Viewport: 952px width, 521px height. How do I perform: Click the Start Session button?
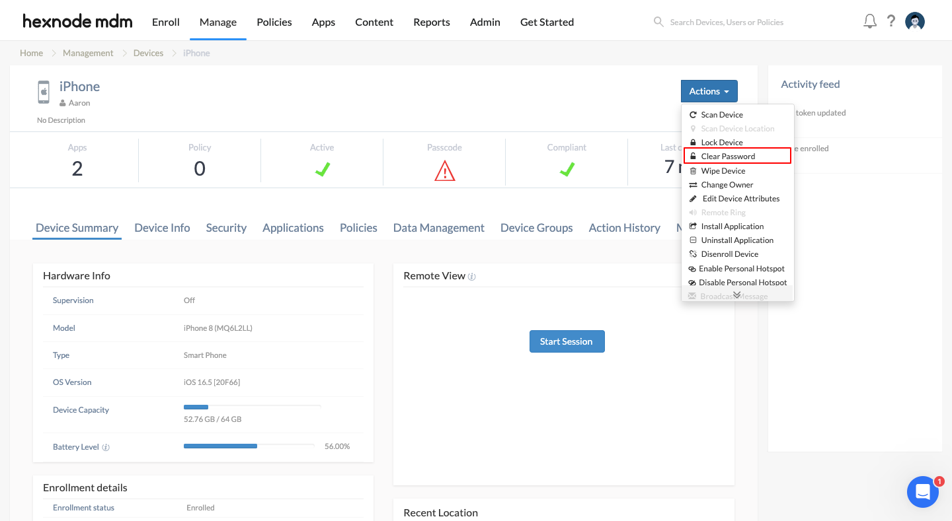coord(567,341)
